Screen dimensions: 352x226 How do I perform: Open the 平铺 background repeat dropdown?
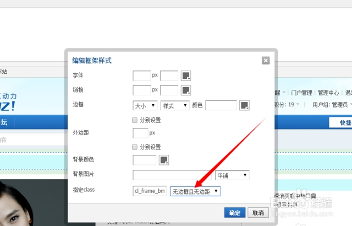click(x=232, y=175)
